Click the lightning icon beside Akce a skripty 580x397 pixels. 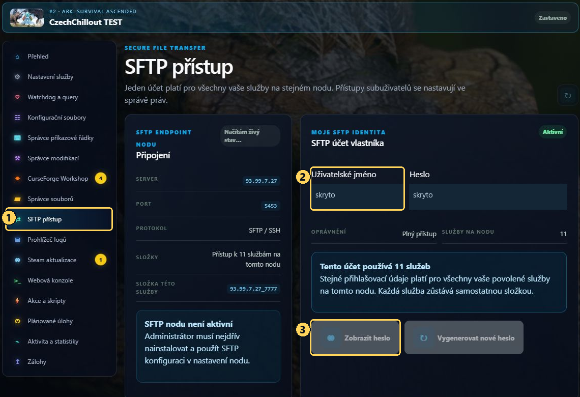click(x=17, y=301)
